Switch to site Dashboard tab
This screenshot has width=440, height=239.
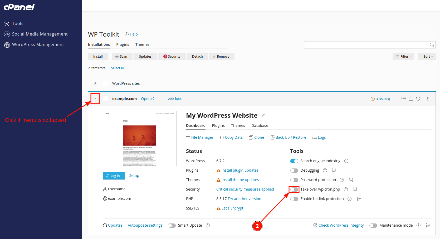pos(196,126)
